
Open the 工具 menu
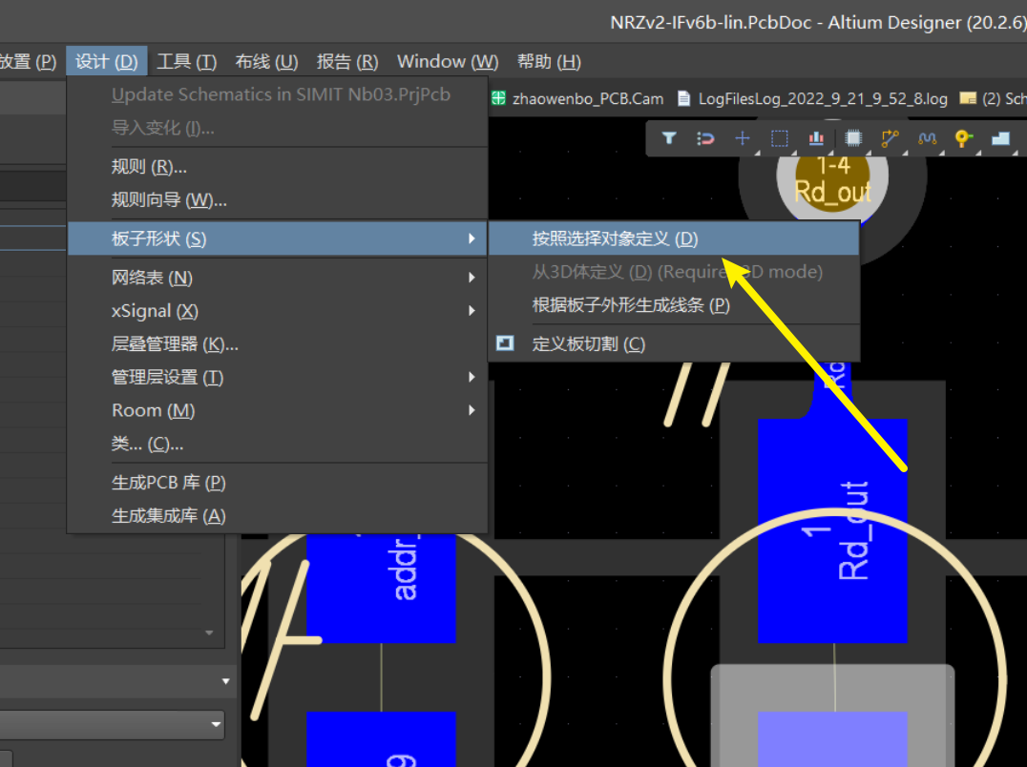tap(187, 61)
